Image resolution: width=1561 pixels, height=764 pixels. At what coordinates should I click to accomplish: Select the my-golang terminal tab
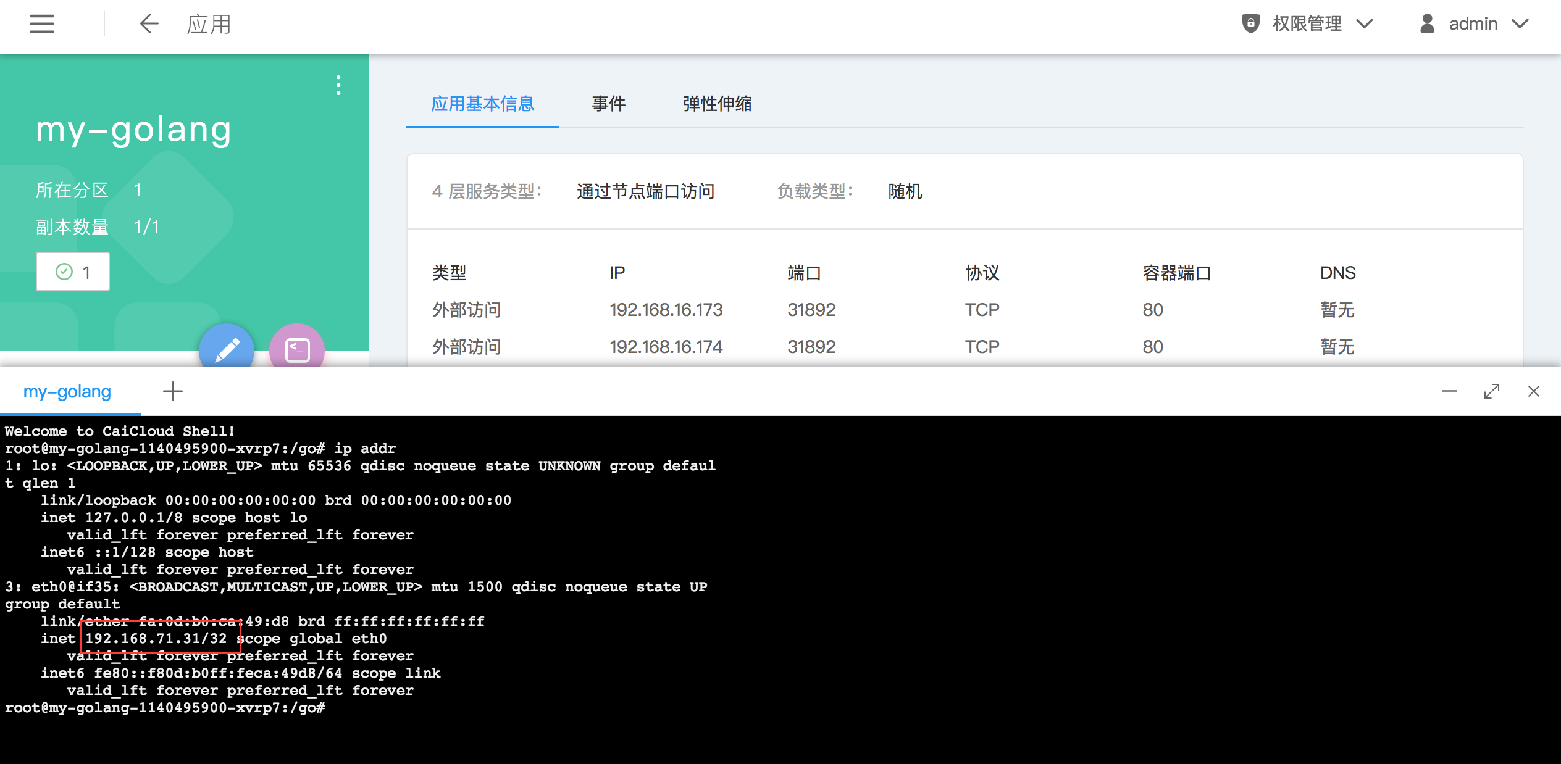click(67, 391)
